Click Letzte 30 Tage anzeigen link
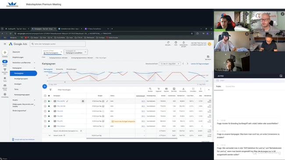285x160 pixels. click(x=200, y=64)
